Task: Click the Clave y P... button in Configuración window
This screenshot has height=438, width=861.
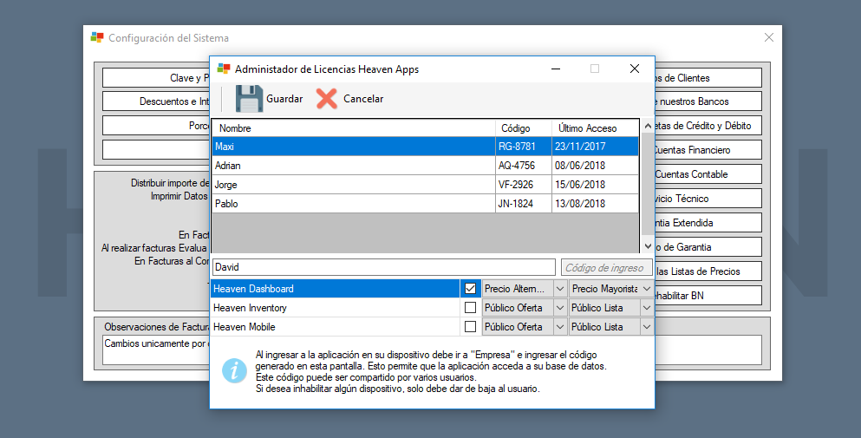Action: pyautogui.click(x=156, y=77)
